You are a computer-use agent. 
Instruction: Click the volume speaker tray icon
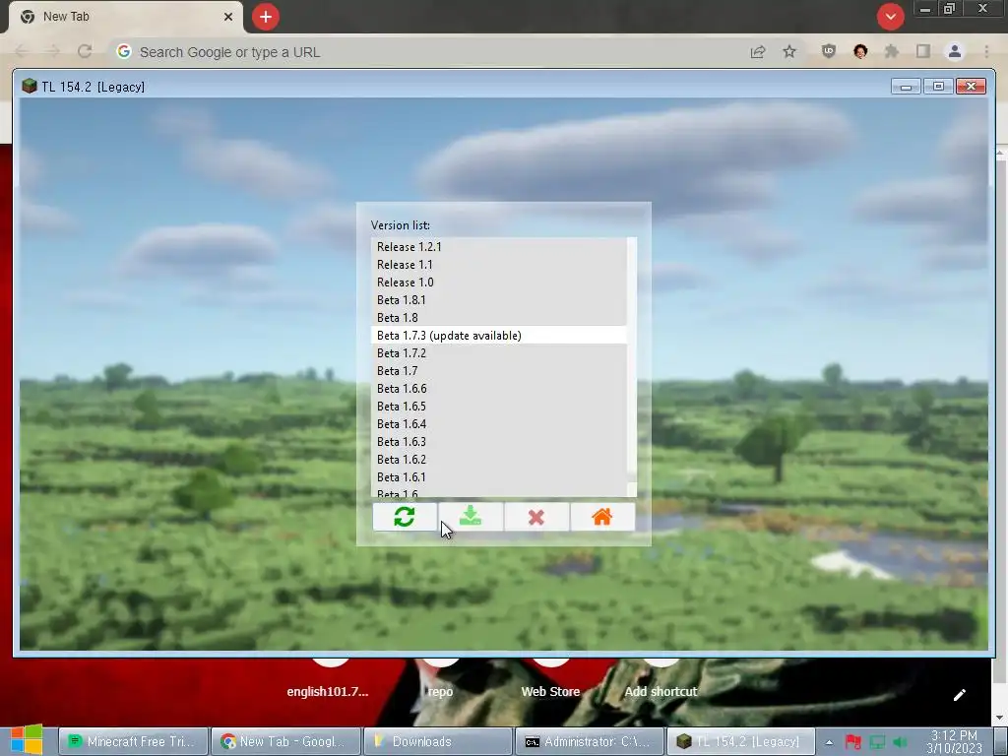901,742
